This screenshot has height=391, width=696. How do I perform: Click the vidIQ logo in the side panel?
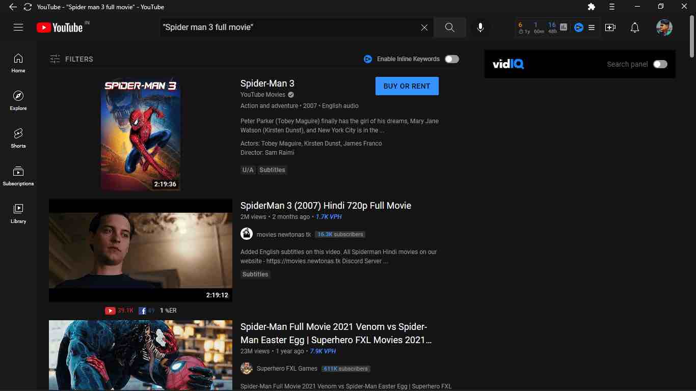(508, 64)
